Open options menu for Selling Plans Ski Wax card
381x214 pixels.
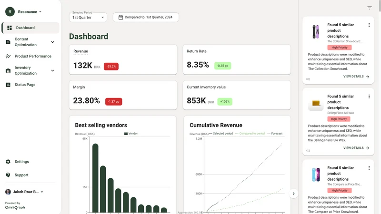[x=369, y=97]
